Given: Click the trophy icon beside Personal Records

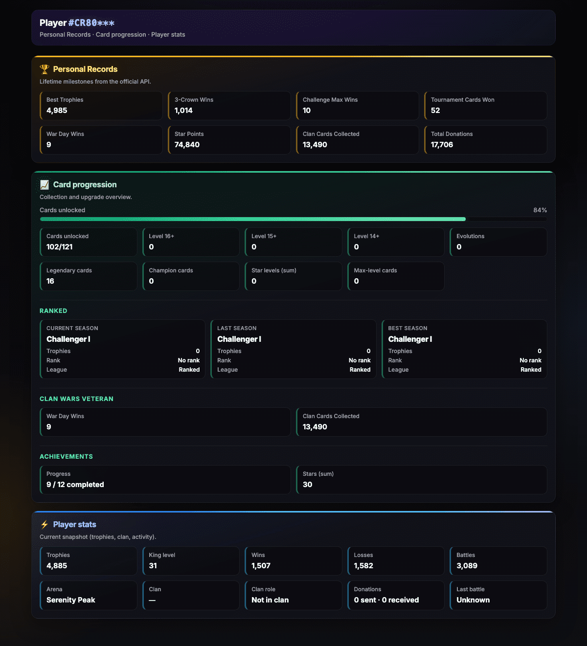Looking at the screenshot, I should (x=45, y=69).
